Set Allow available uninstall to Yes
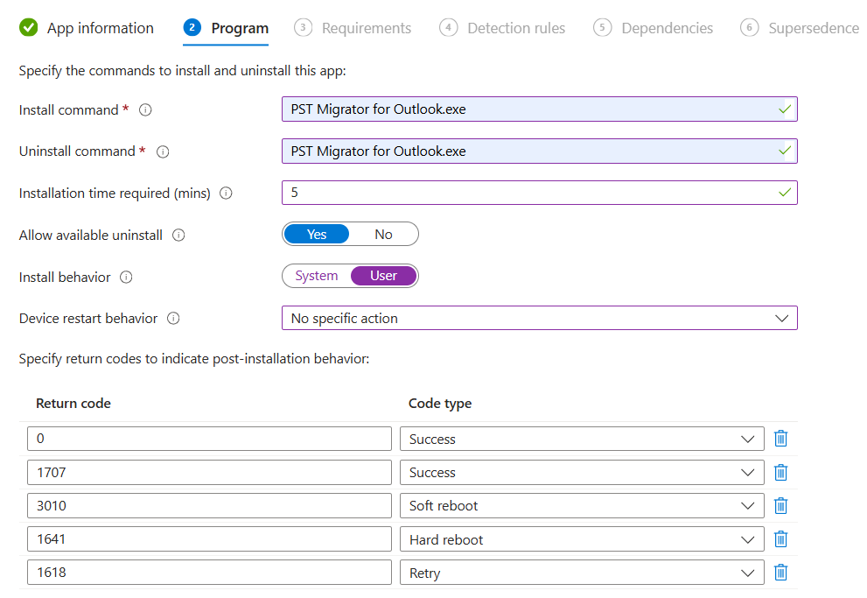The image size is (867, 598). coord(317,234)
